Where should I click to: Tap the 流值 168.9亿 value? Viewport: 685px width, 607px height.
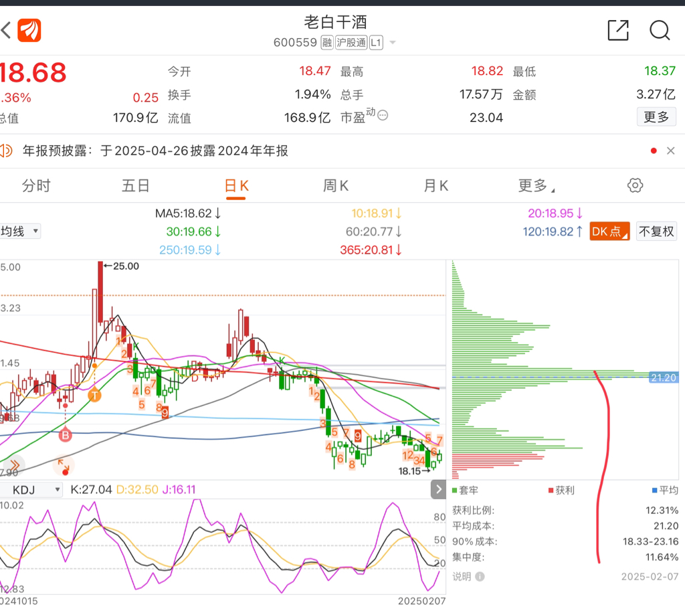tap(308, 118)
